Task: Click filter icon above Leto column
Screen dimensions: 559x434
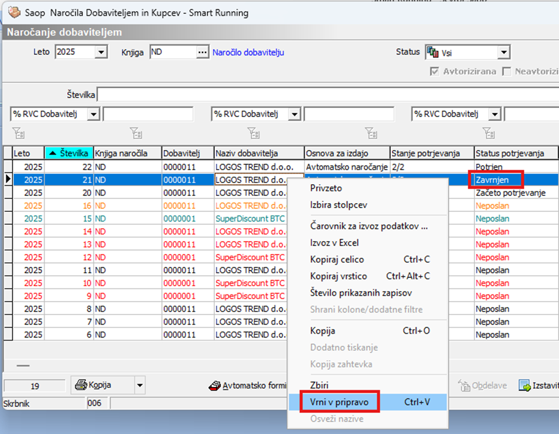Action: pyautogui.click(x=18, y=133)
